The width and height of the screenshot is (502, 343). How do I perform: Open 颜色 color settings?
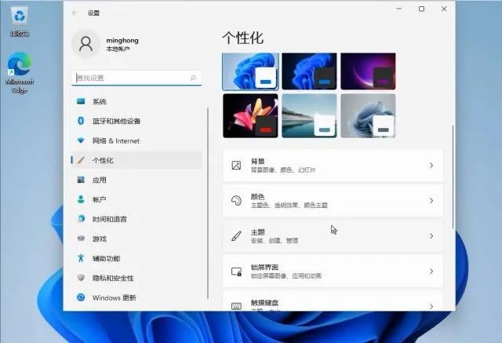333,201
